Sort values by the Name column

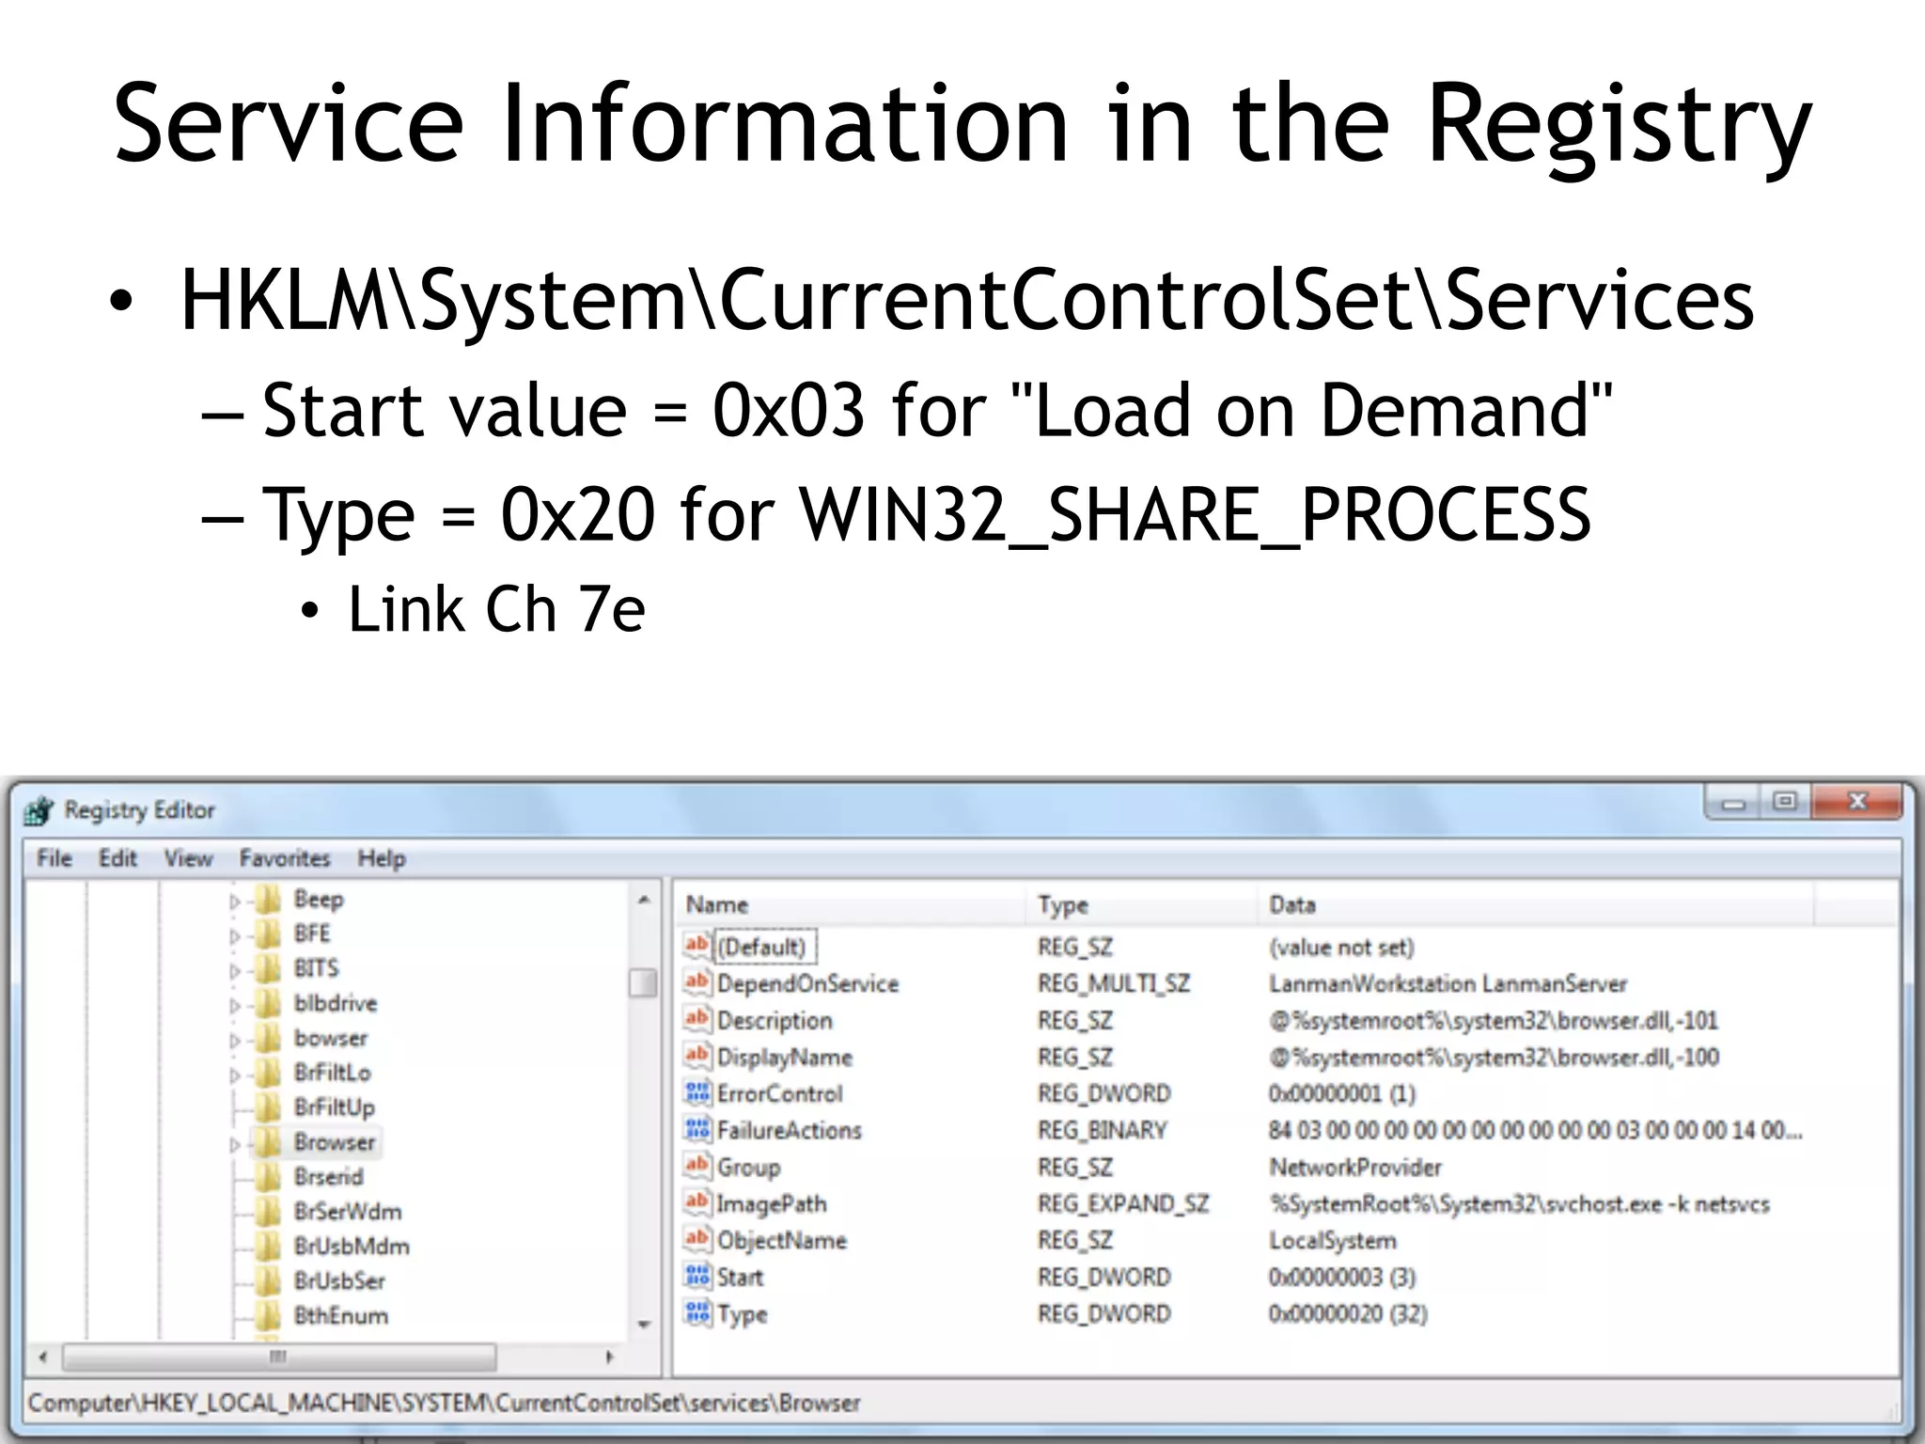pyautogui.click(x=850, y=904)
